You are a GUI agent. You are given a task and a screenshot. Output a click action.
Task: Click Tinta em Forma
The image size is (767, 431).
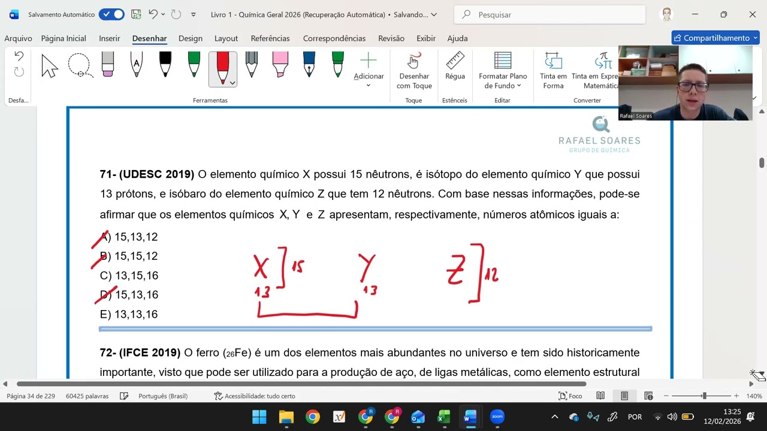[x=553, y=71]
